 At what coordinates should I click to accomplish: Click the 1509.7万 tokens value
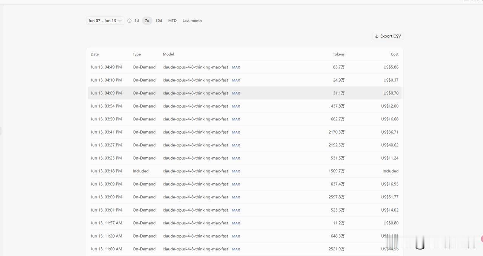pos(337,171)
